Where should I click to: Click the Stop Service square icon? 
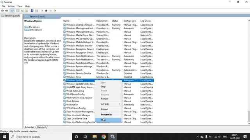[46, 10]
